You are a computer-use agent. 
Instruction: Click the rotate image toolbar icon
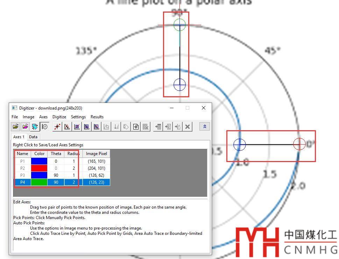[x=35, y=127]
